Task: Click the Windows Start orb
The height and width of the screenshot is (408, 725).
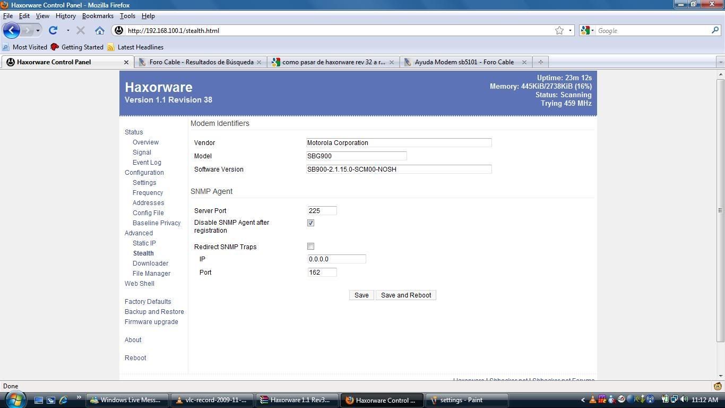Action: (x=14, y=399)
